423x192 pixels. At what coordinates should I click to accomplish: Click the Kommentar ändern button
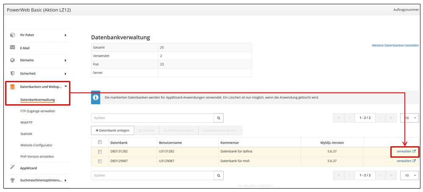[220, 130]
